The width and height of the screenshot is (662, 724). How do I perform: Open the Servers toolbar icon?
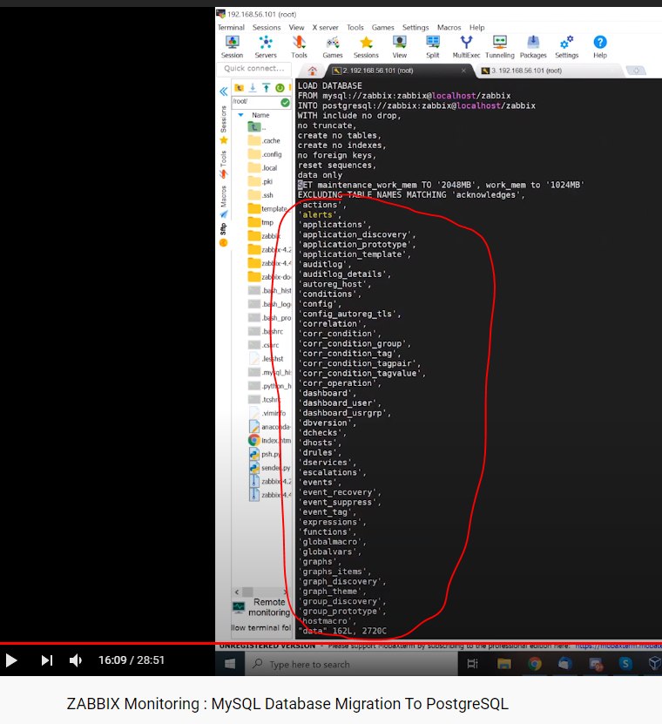pyautogui.click(x=266, y=47)
